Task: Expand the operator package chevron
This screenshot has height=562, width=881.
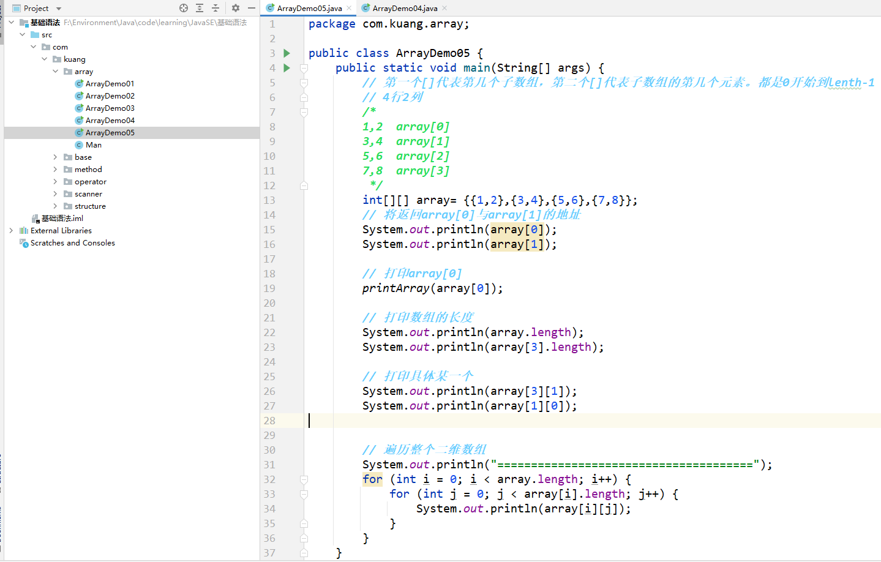Action: click(55, 182)
